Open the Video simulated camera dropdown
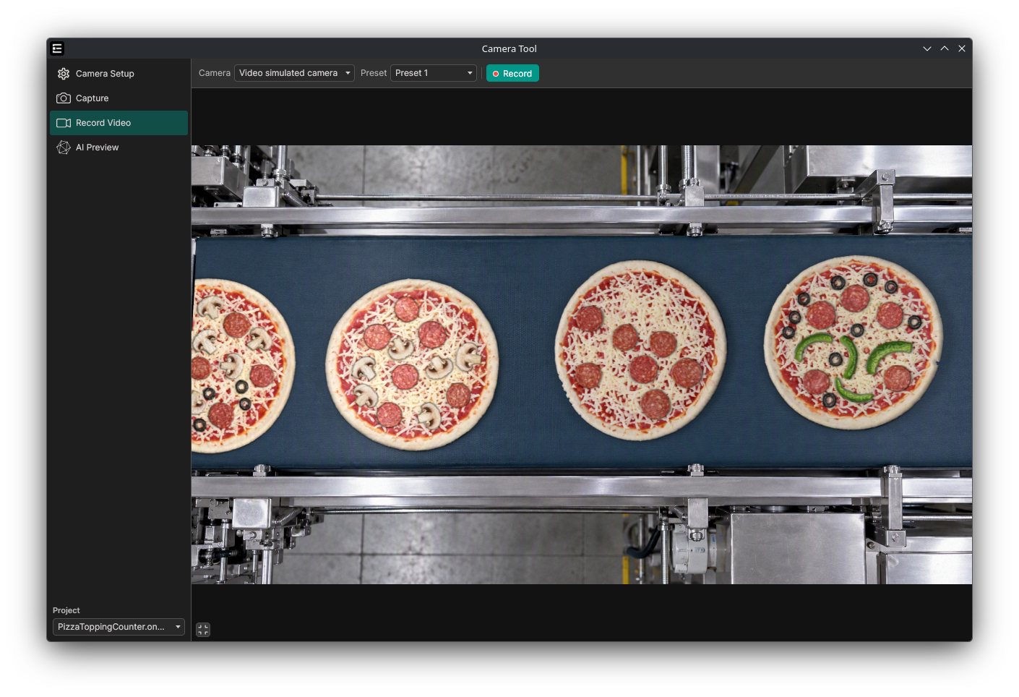 (x=294, y=73)
